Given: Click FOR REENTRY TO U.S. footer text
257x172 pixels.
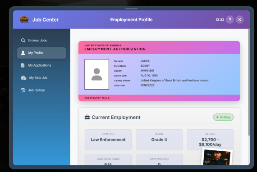Looking at the screenshot, I should pos(97,98).
